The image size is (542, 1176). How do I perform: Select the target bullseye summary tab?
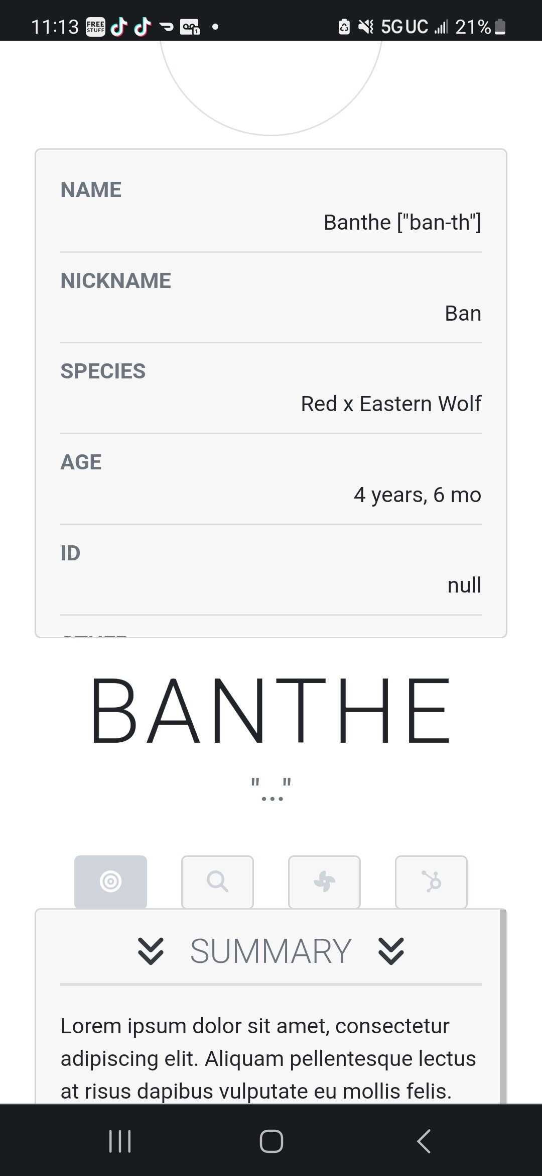click(x=110, y=881)
